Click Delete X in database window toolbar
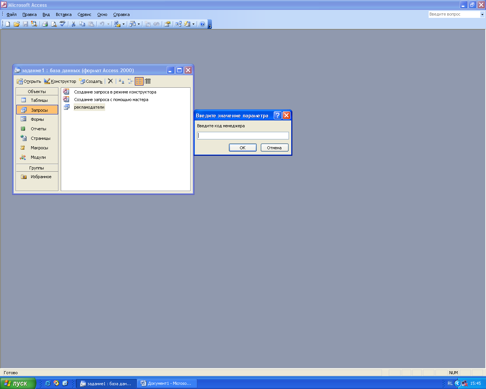This screenshot has height=389, width=486. point(110,81)
